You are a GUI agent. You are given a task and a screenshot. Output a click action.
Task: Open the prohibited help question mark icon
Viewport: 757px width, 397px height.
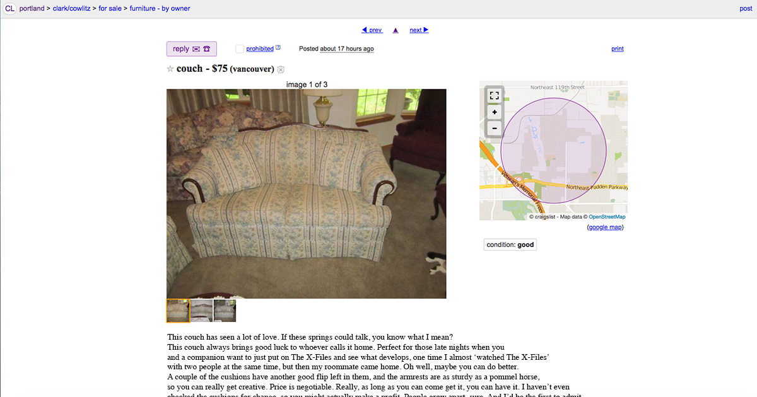tap(278, 47)
